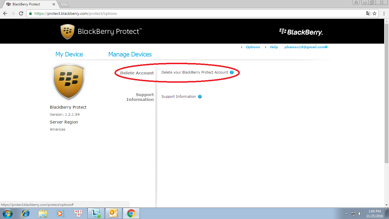Click the BlackBerry Protect shield logo in header
The image size is (389, 219).
coord(67,32)
